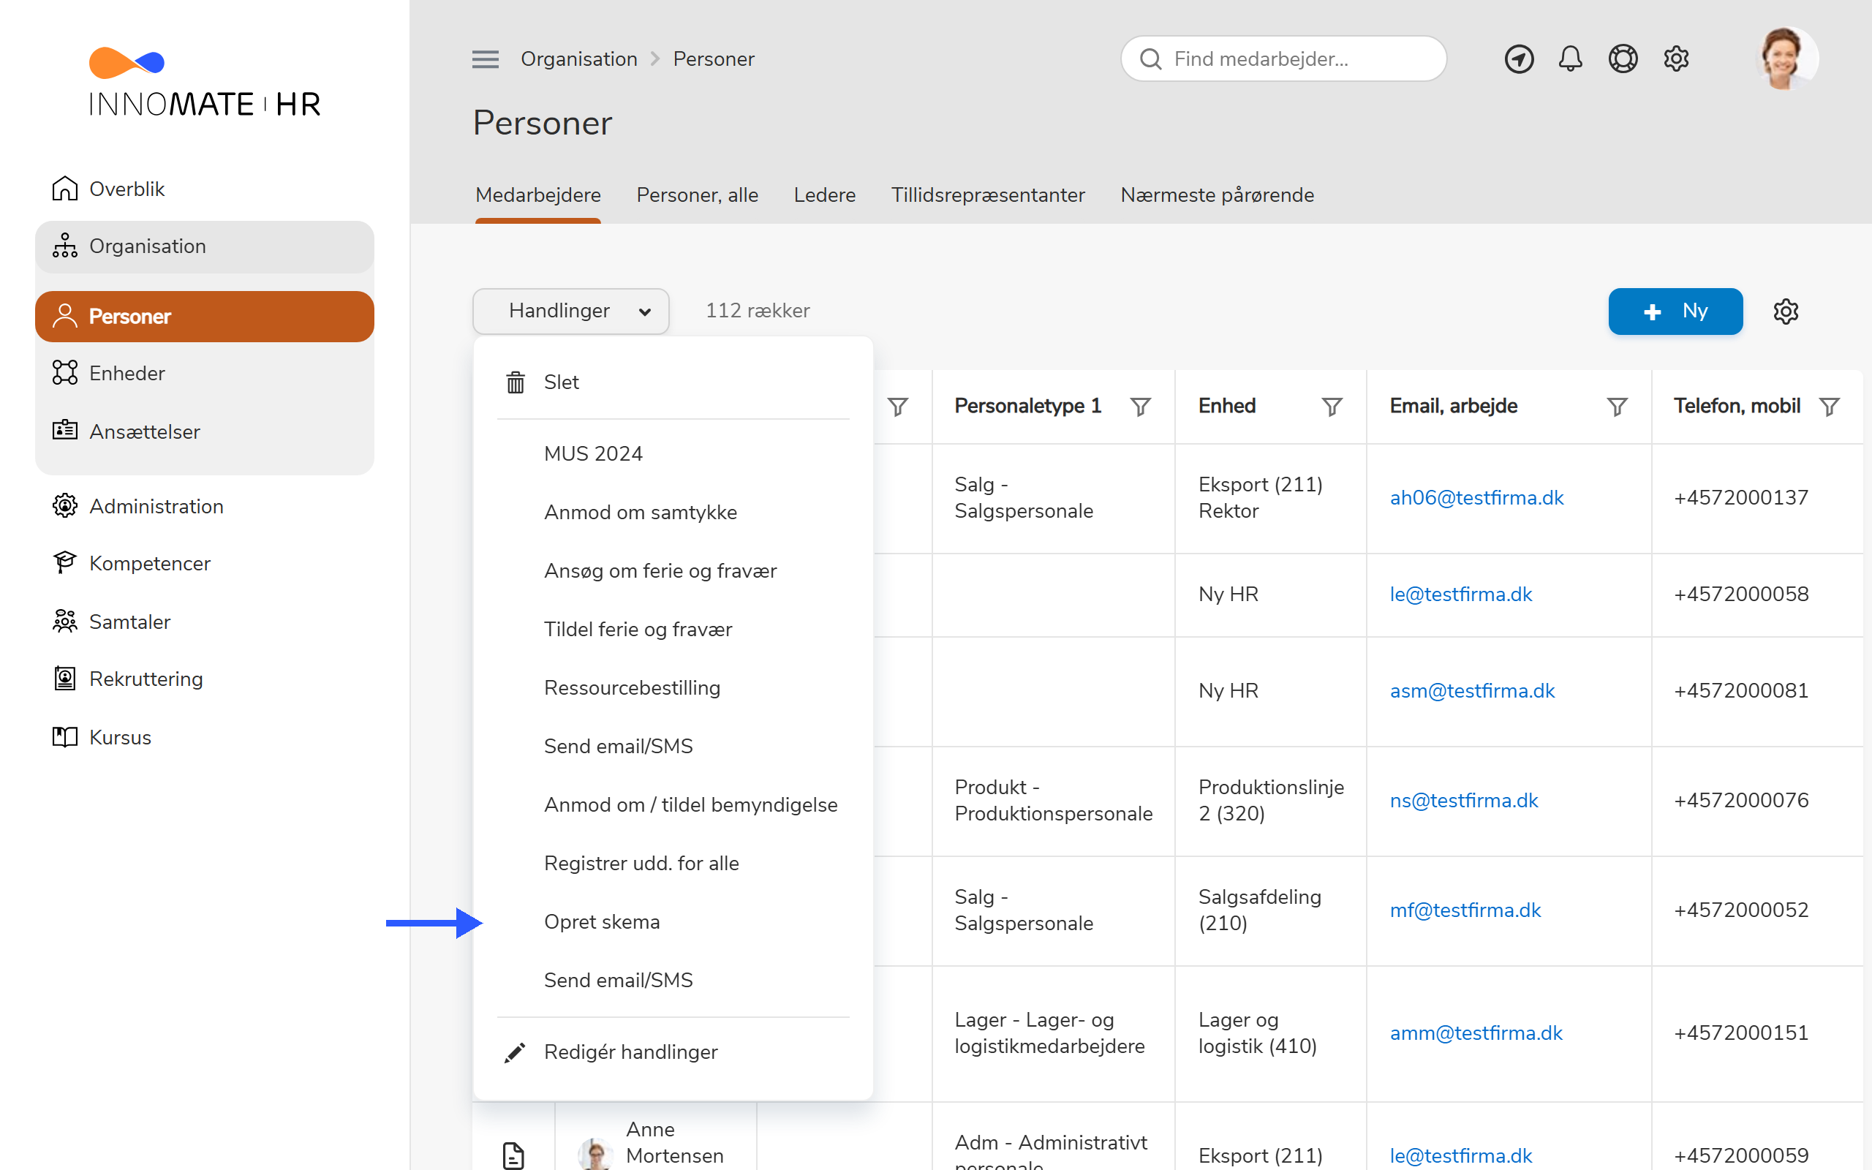Filter the Enhed column
1872x1170 pixels.
click(x=1332, y=407)
